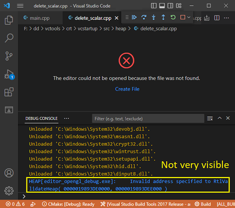Open the Explorer view in the activity bar
Image resolution: width=235 pixels, height=208 pixels.
pyautogui.click(x=9, y=20)
